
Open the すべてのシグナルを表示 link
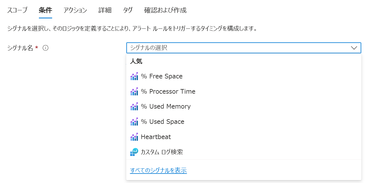coord(158,170)
